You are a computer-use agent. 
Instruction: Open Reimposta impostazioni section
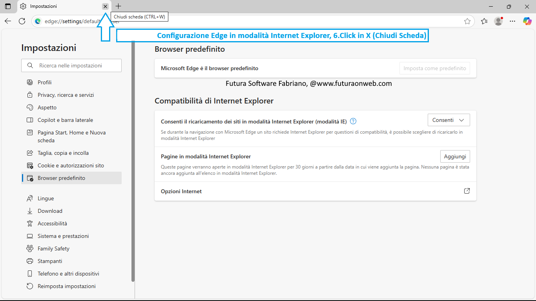(71, 286)
